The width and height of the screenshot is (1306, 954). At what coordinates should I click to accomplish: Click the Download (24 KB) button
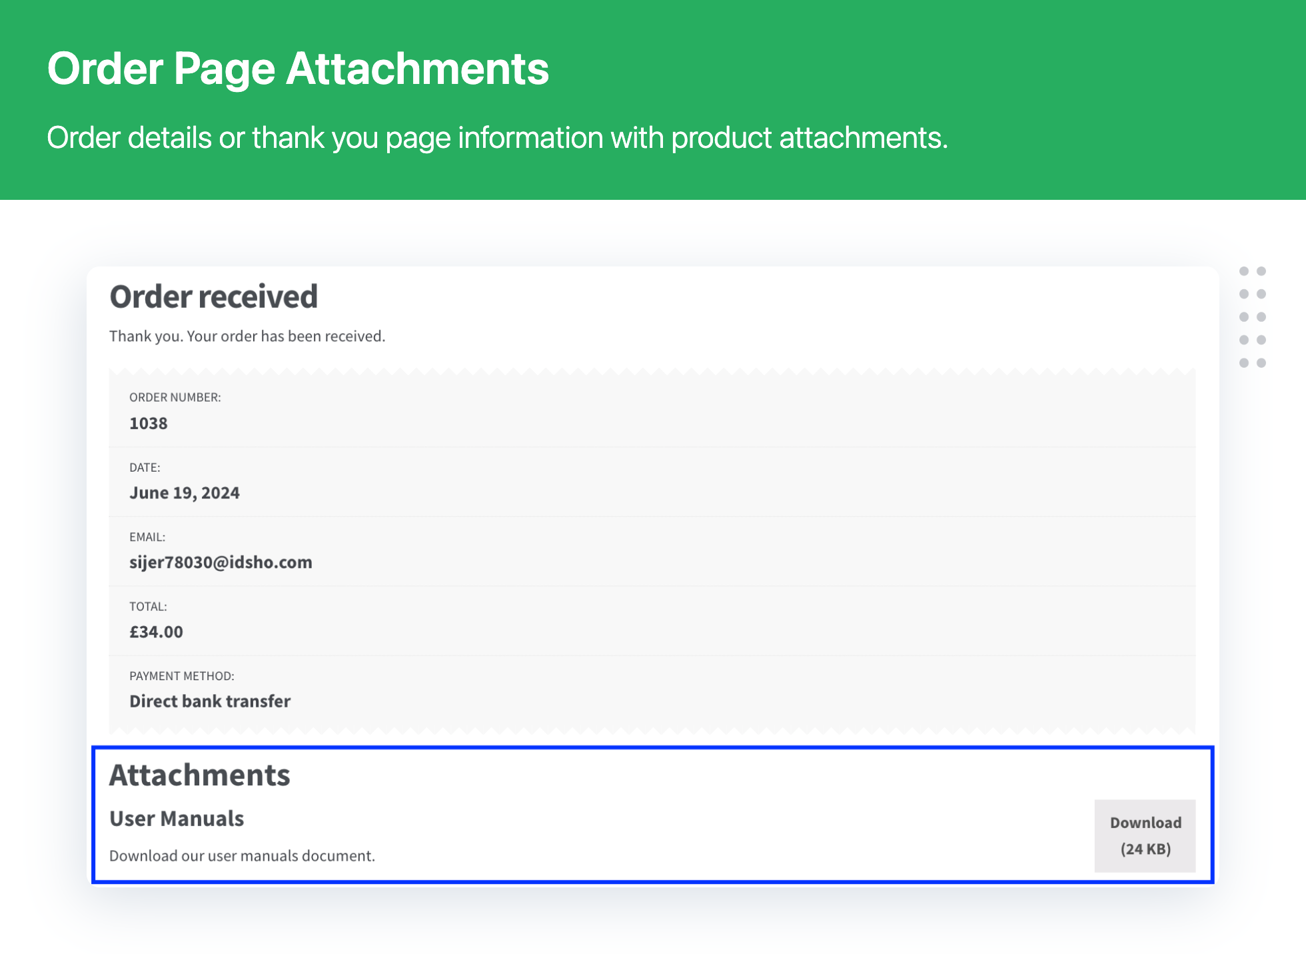coord(1145,835)
